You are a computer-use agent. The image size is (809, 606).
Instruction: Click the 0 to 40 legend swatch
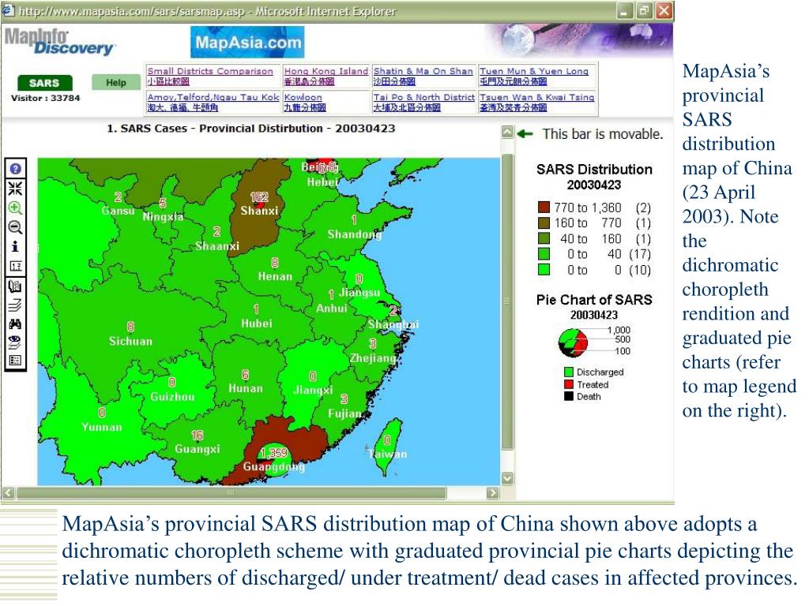pyautogui.click(x=544, y=254)
